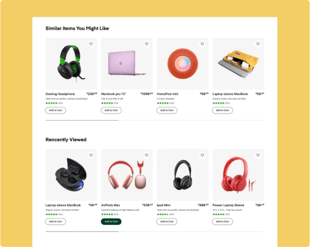Tap heart icon on yellow laptop sleeve
Viewport: 310px width, 247px height.
click(x=258, y=44)
